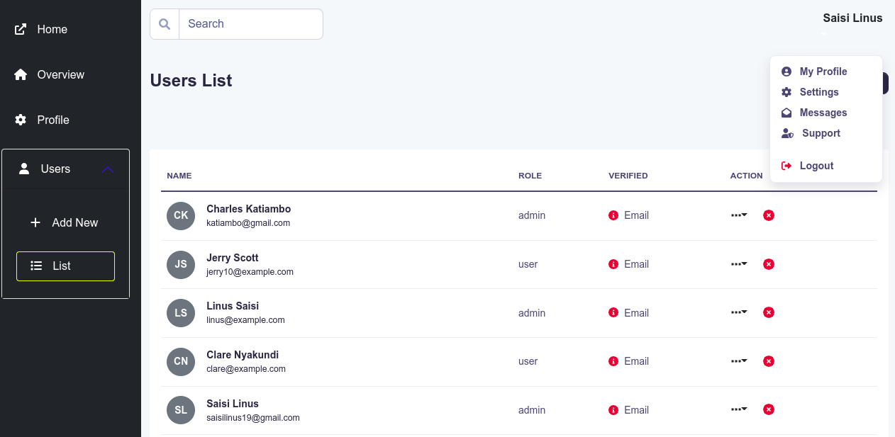Click the Users person icon in sidebar
This screenshot has height=437, width=895.
coord(22,169)
